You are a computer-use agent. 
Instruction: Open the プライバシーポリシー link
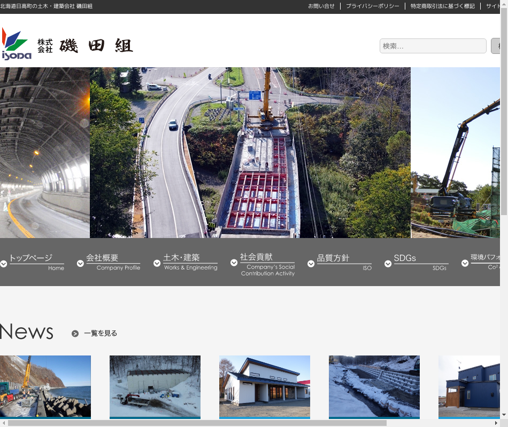click(372, 6)
